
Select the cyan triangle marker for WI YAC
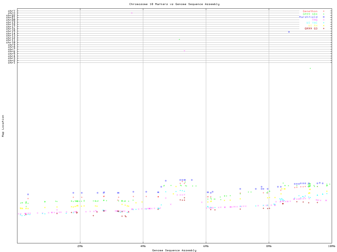tap(324, 23)
